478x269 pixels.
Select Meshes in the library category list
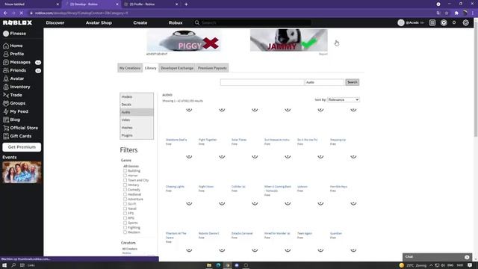point(137,128)
